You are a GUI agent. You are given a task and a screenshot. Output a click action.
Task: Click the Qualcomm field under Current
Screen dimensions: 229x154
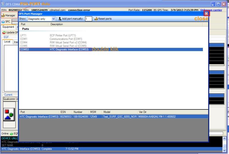11,99
